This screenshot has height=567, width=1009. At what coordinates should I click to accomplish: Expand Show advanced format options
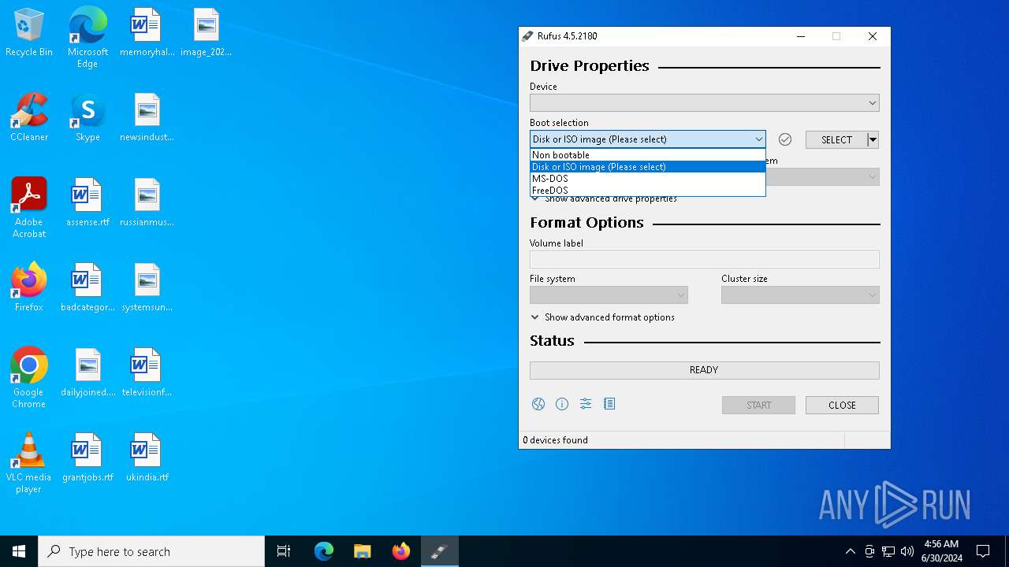[x=602, y=317]
